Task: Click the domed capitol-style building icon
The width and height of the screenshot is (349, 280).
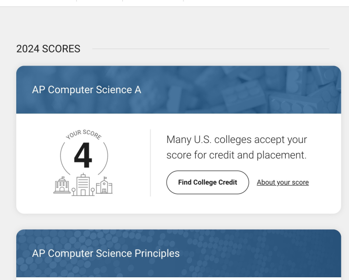Action: tap(62, 185)
